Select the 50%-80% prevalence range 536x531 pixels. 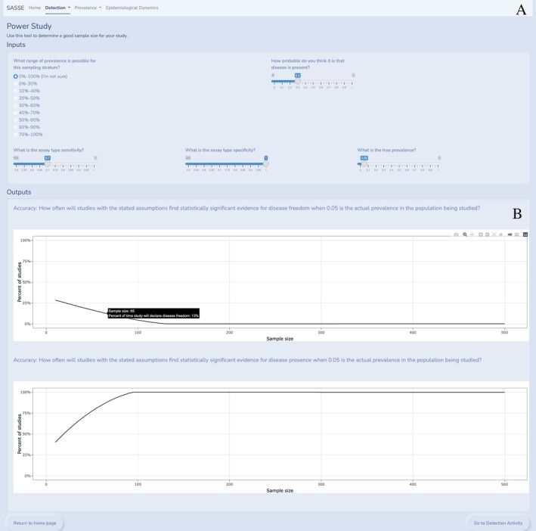pos(26,120)
